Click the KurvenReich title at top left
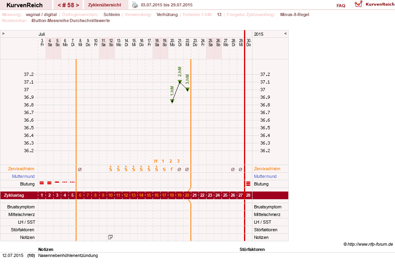This screenshot has width=395, height=265. point(25,5)
